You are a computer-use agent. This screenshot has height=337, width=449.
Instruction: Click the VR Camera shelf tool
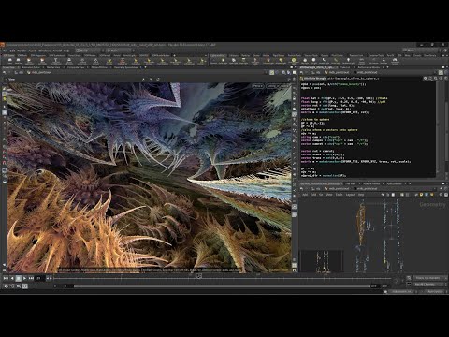pyautogui.click(x=373, y=61)
